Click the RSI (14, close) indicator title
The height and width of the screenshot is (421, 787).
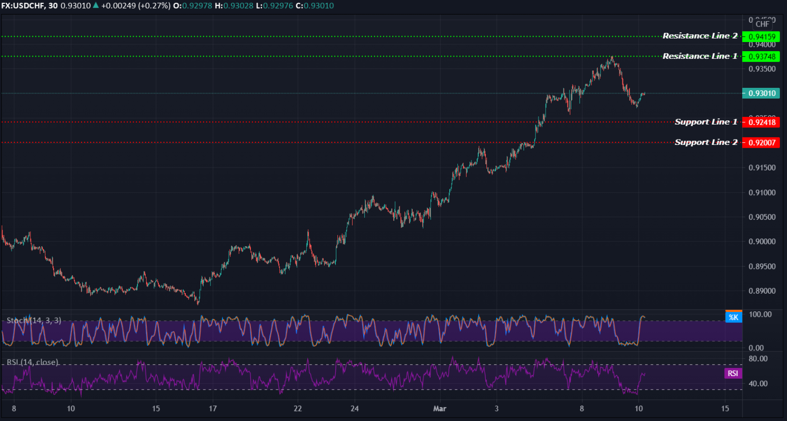32,362
